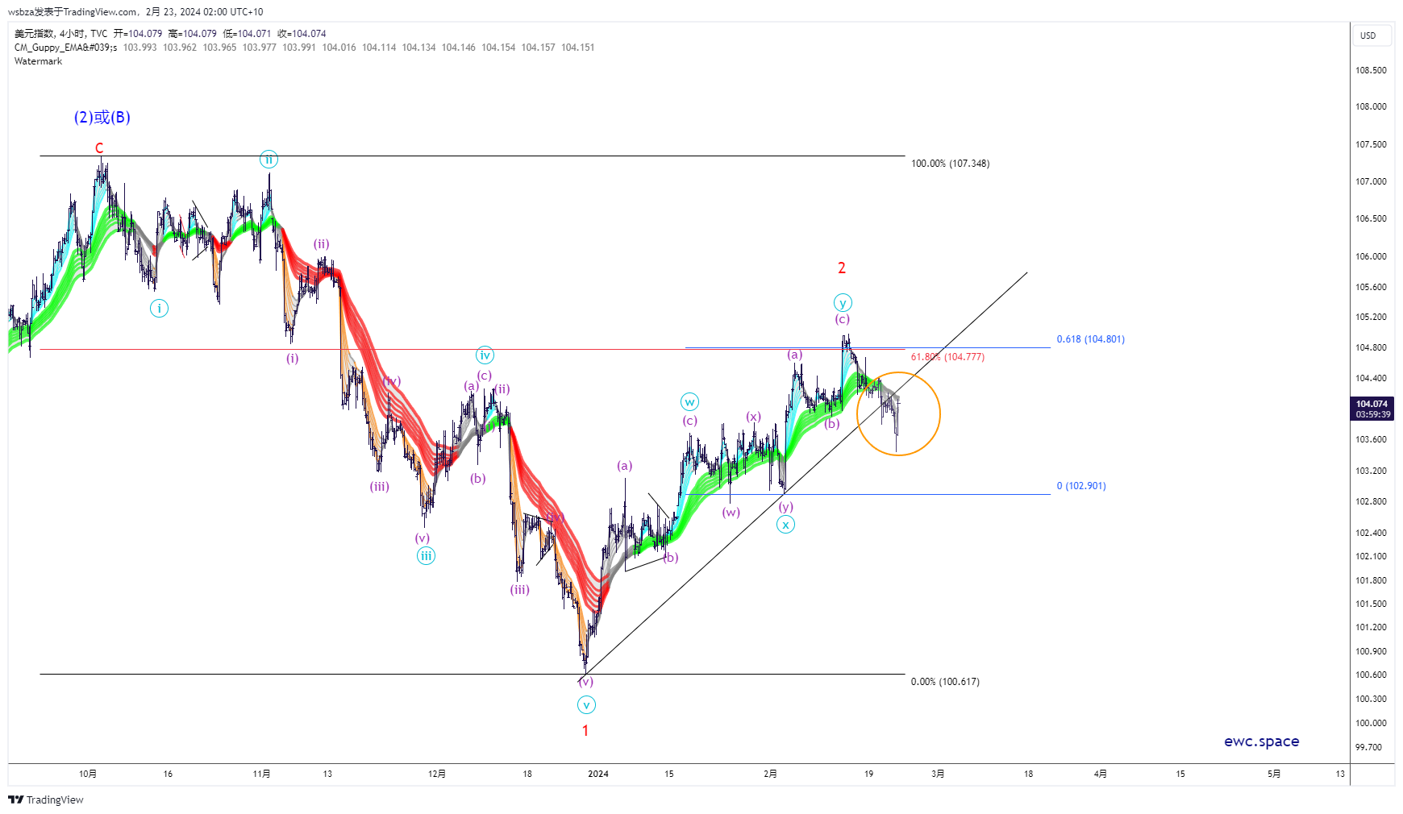Click the ewc.space text label

[1262, 741]
